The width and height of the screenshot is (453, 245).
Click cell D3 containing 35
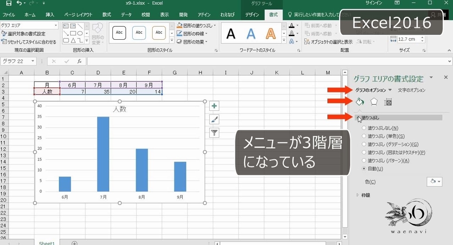98,92
